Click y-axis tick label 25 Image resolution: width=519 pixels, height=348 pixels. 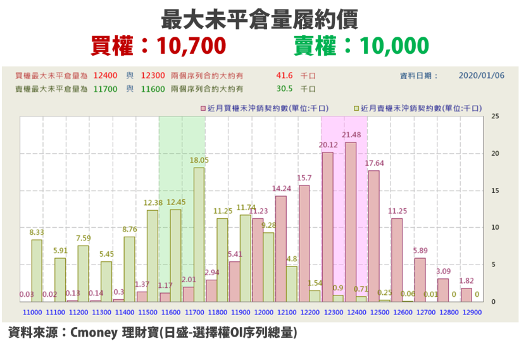click(x=495, y=116)
